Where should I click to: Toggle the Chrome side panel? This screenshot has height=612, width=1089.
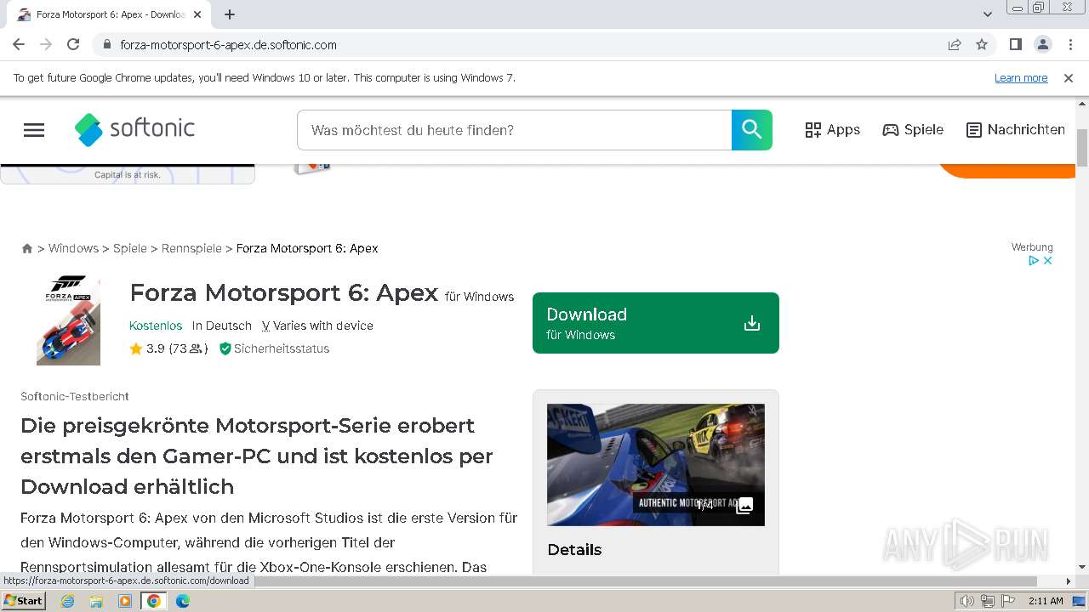[1015, 45]
